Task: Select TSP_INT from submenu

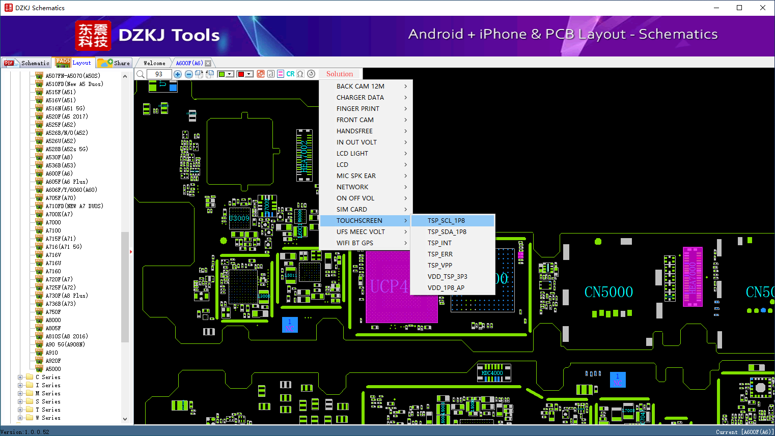Action: point(453,243)
